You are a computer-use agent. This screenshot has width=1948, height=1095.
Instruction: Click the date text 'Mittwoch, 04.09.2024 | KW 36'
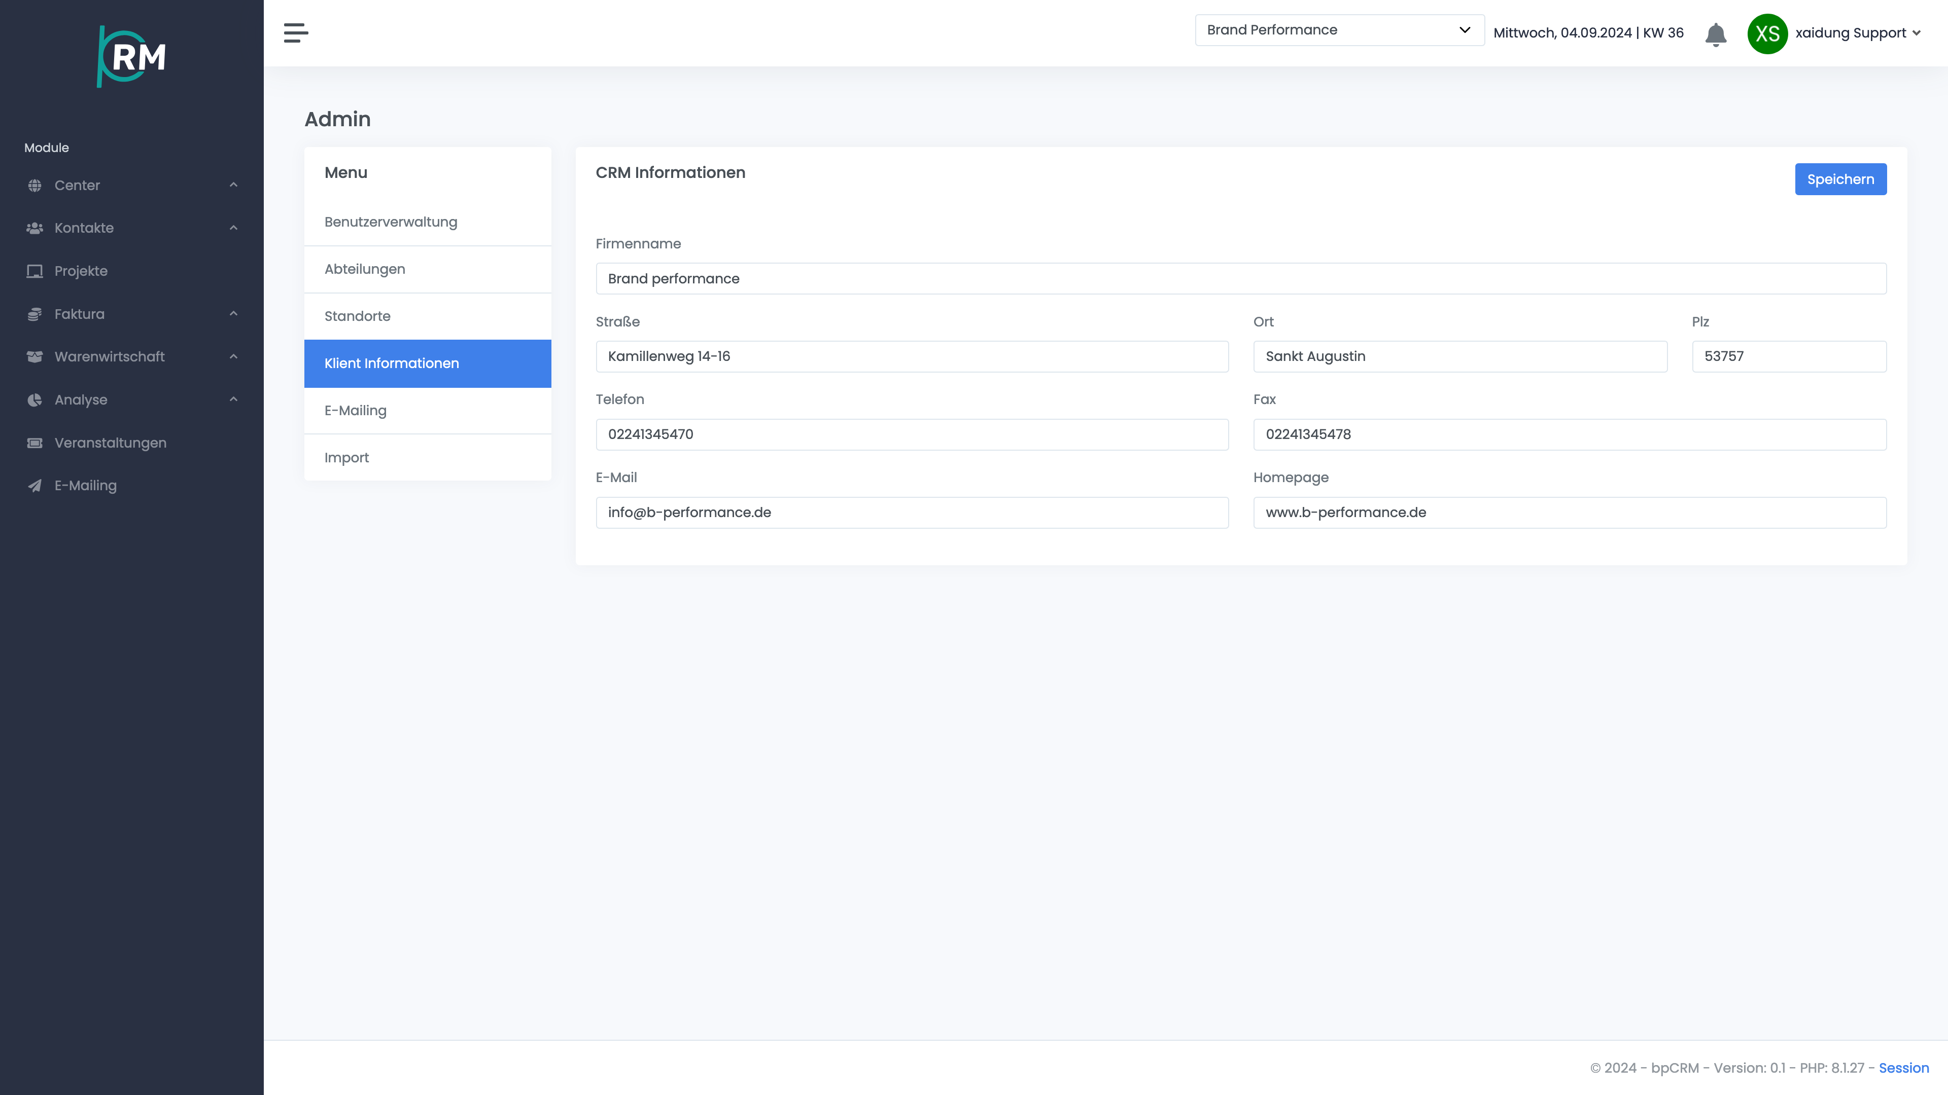point(1588,33)
